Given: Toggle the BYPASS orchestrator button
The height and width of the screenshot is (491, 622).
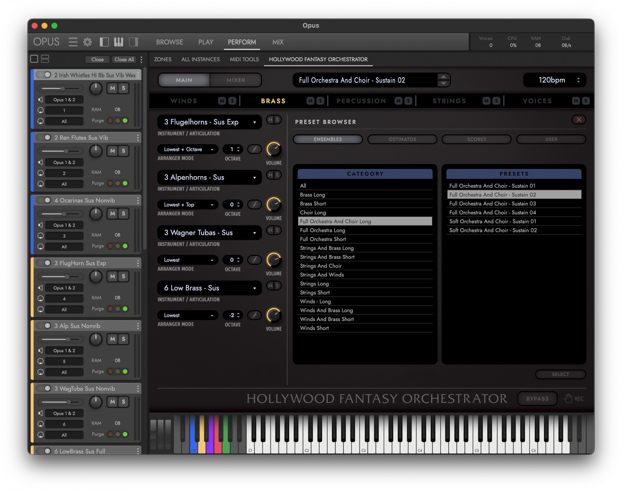Looking at the screenshot, I should click(537, 398).
